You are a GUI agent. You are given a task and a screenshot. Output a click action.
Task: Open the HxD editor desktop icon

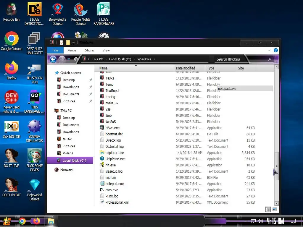coord(12,129)
